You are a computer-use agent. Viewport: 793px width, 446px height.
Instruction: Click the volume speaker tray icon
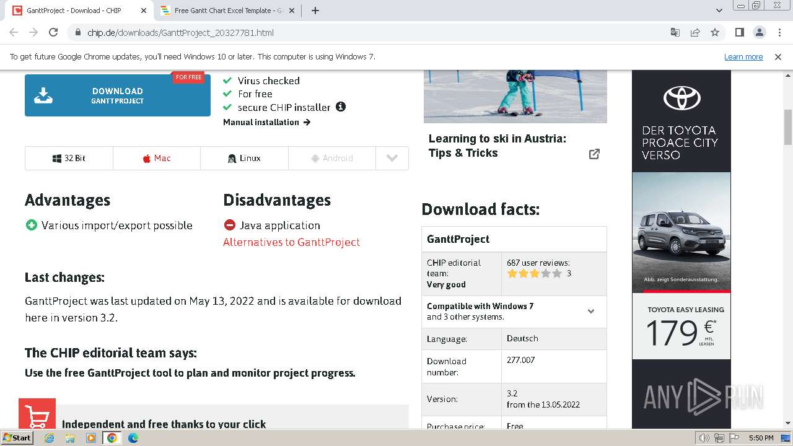coord(704,438)
